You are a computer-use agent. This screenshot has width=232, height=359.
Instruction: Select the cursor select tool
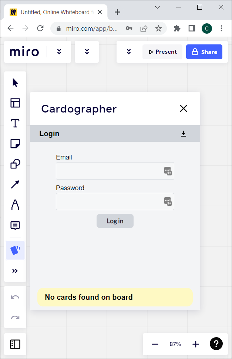tap(15, 83)
